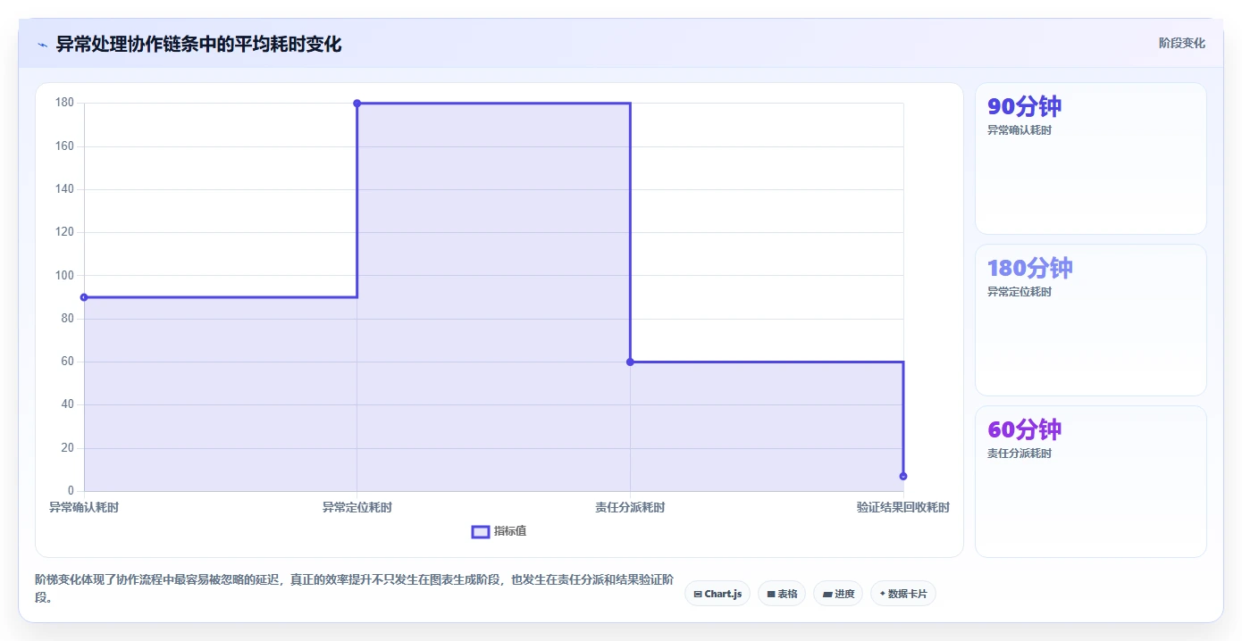Image resolution: width=1242 pixels, height=641 pixels.
Task: Click the chart title 异常处理协作链条中的平均耗时变化
Action: [x=198, y=44]
